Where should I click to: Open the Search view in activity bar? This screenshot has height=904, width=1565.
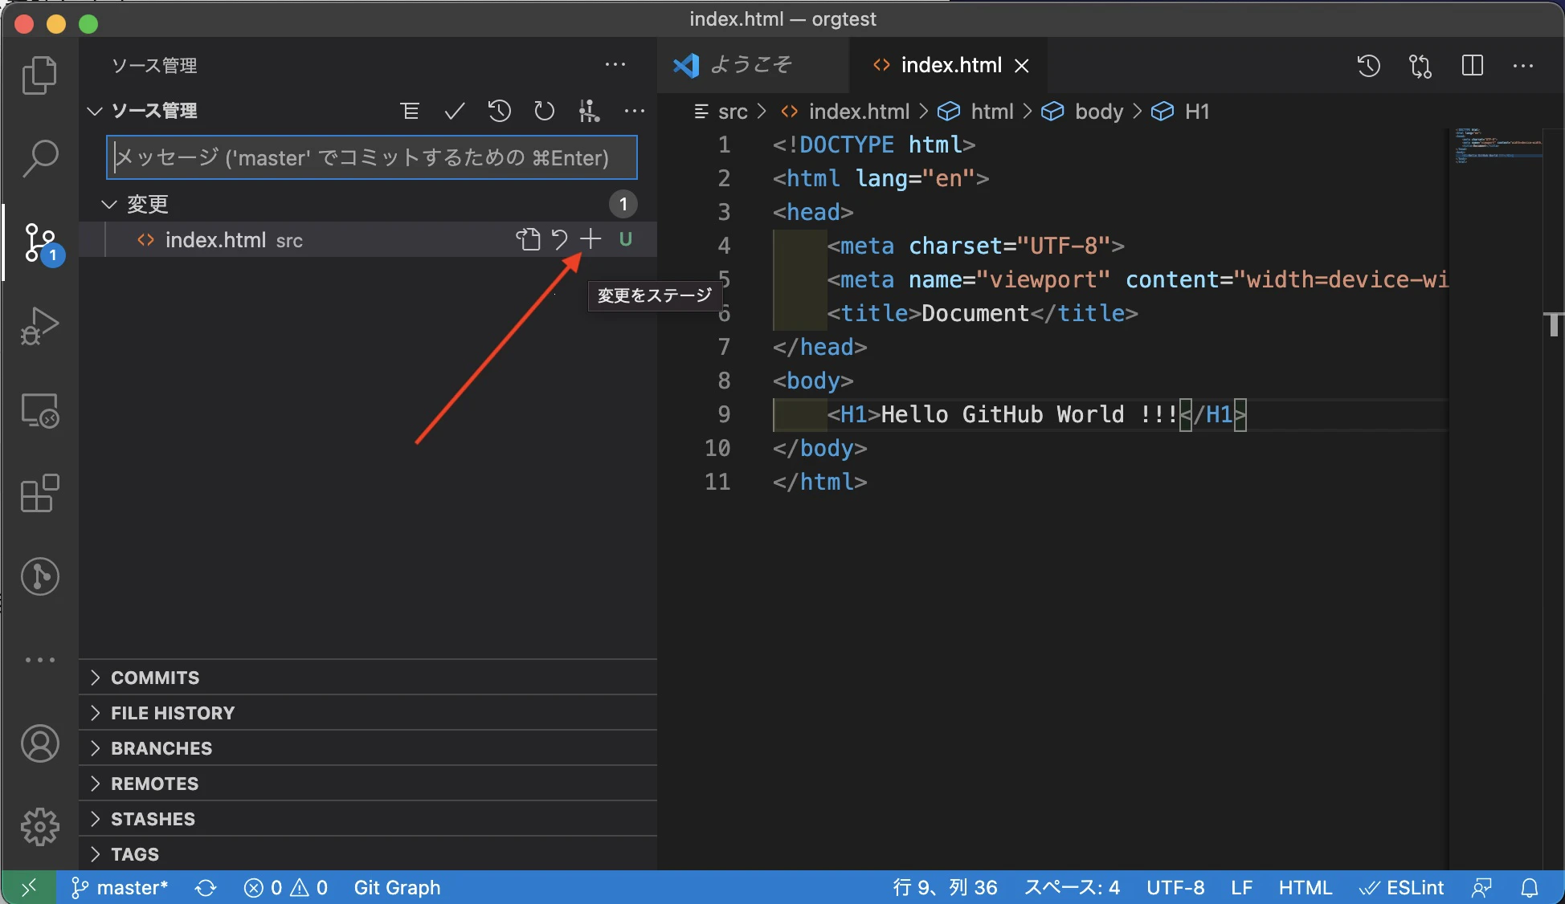coord(39,158)
